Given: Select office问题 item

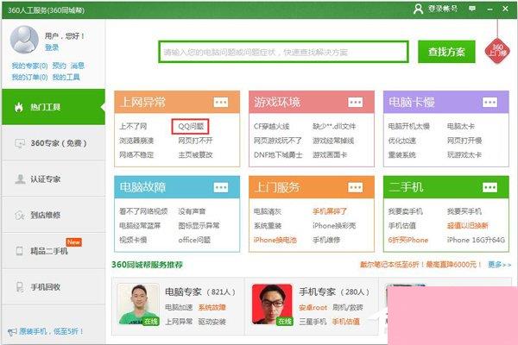Looking at the screenshot, I should tap(194, 240).
